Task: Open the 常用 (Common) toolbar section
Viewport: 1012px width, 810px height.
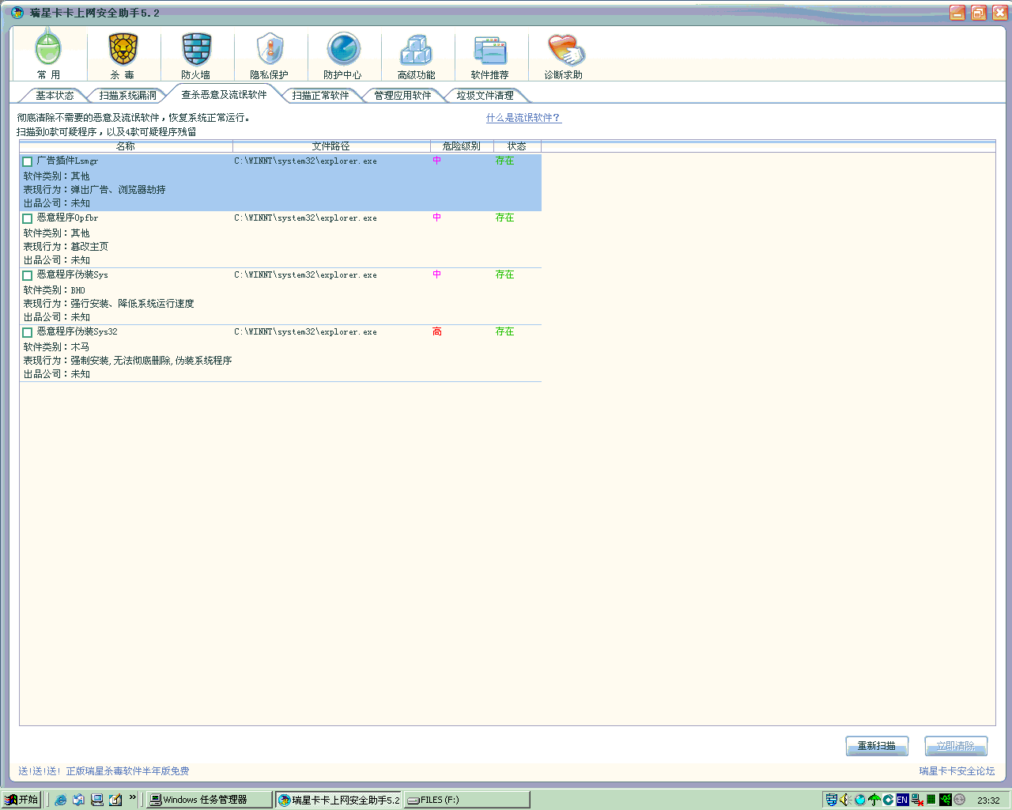Action: pyautogui.click(x=48, y=54)
